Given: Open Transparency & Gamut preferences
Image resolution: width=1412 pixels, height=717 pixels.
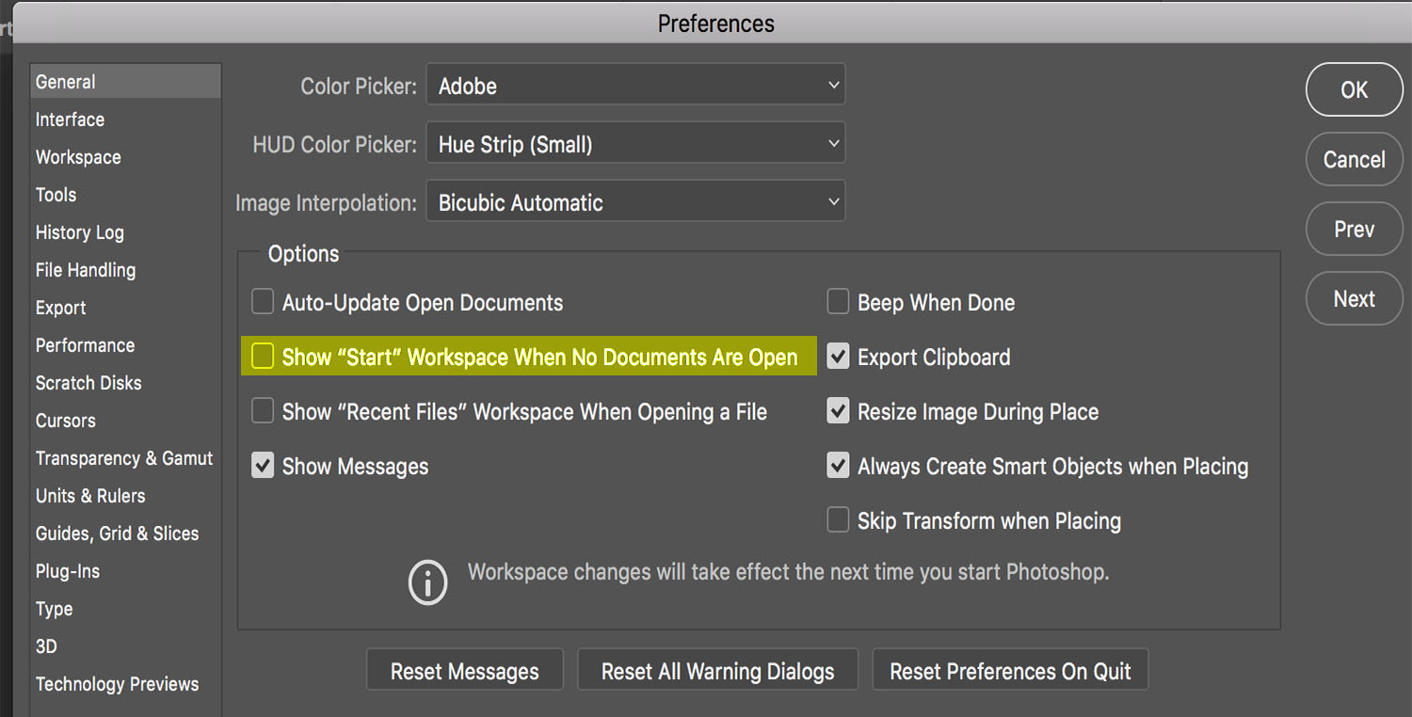Looking at the screenshot, I should (x=124, y=458).
